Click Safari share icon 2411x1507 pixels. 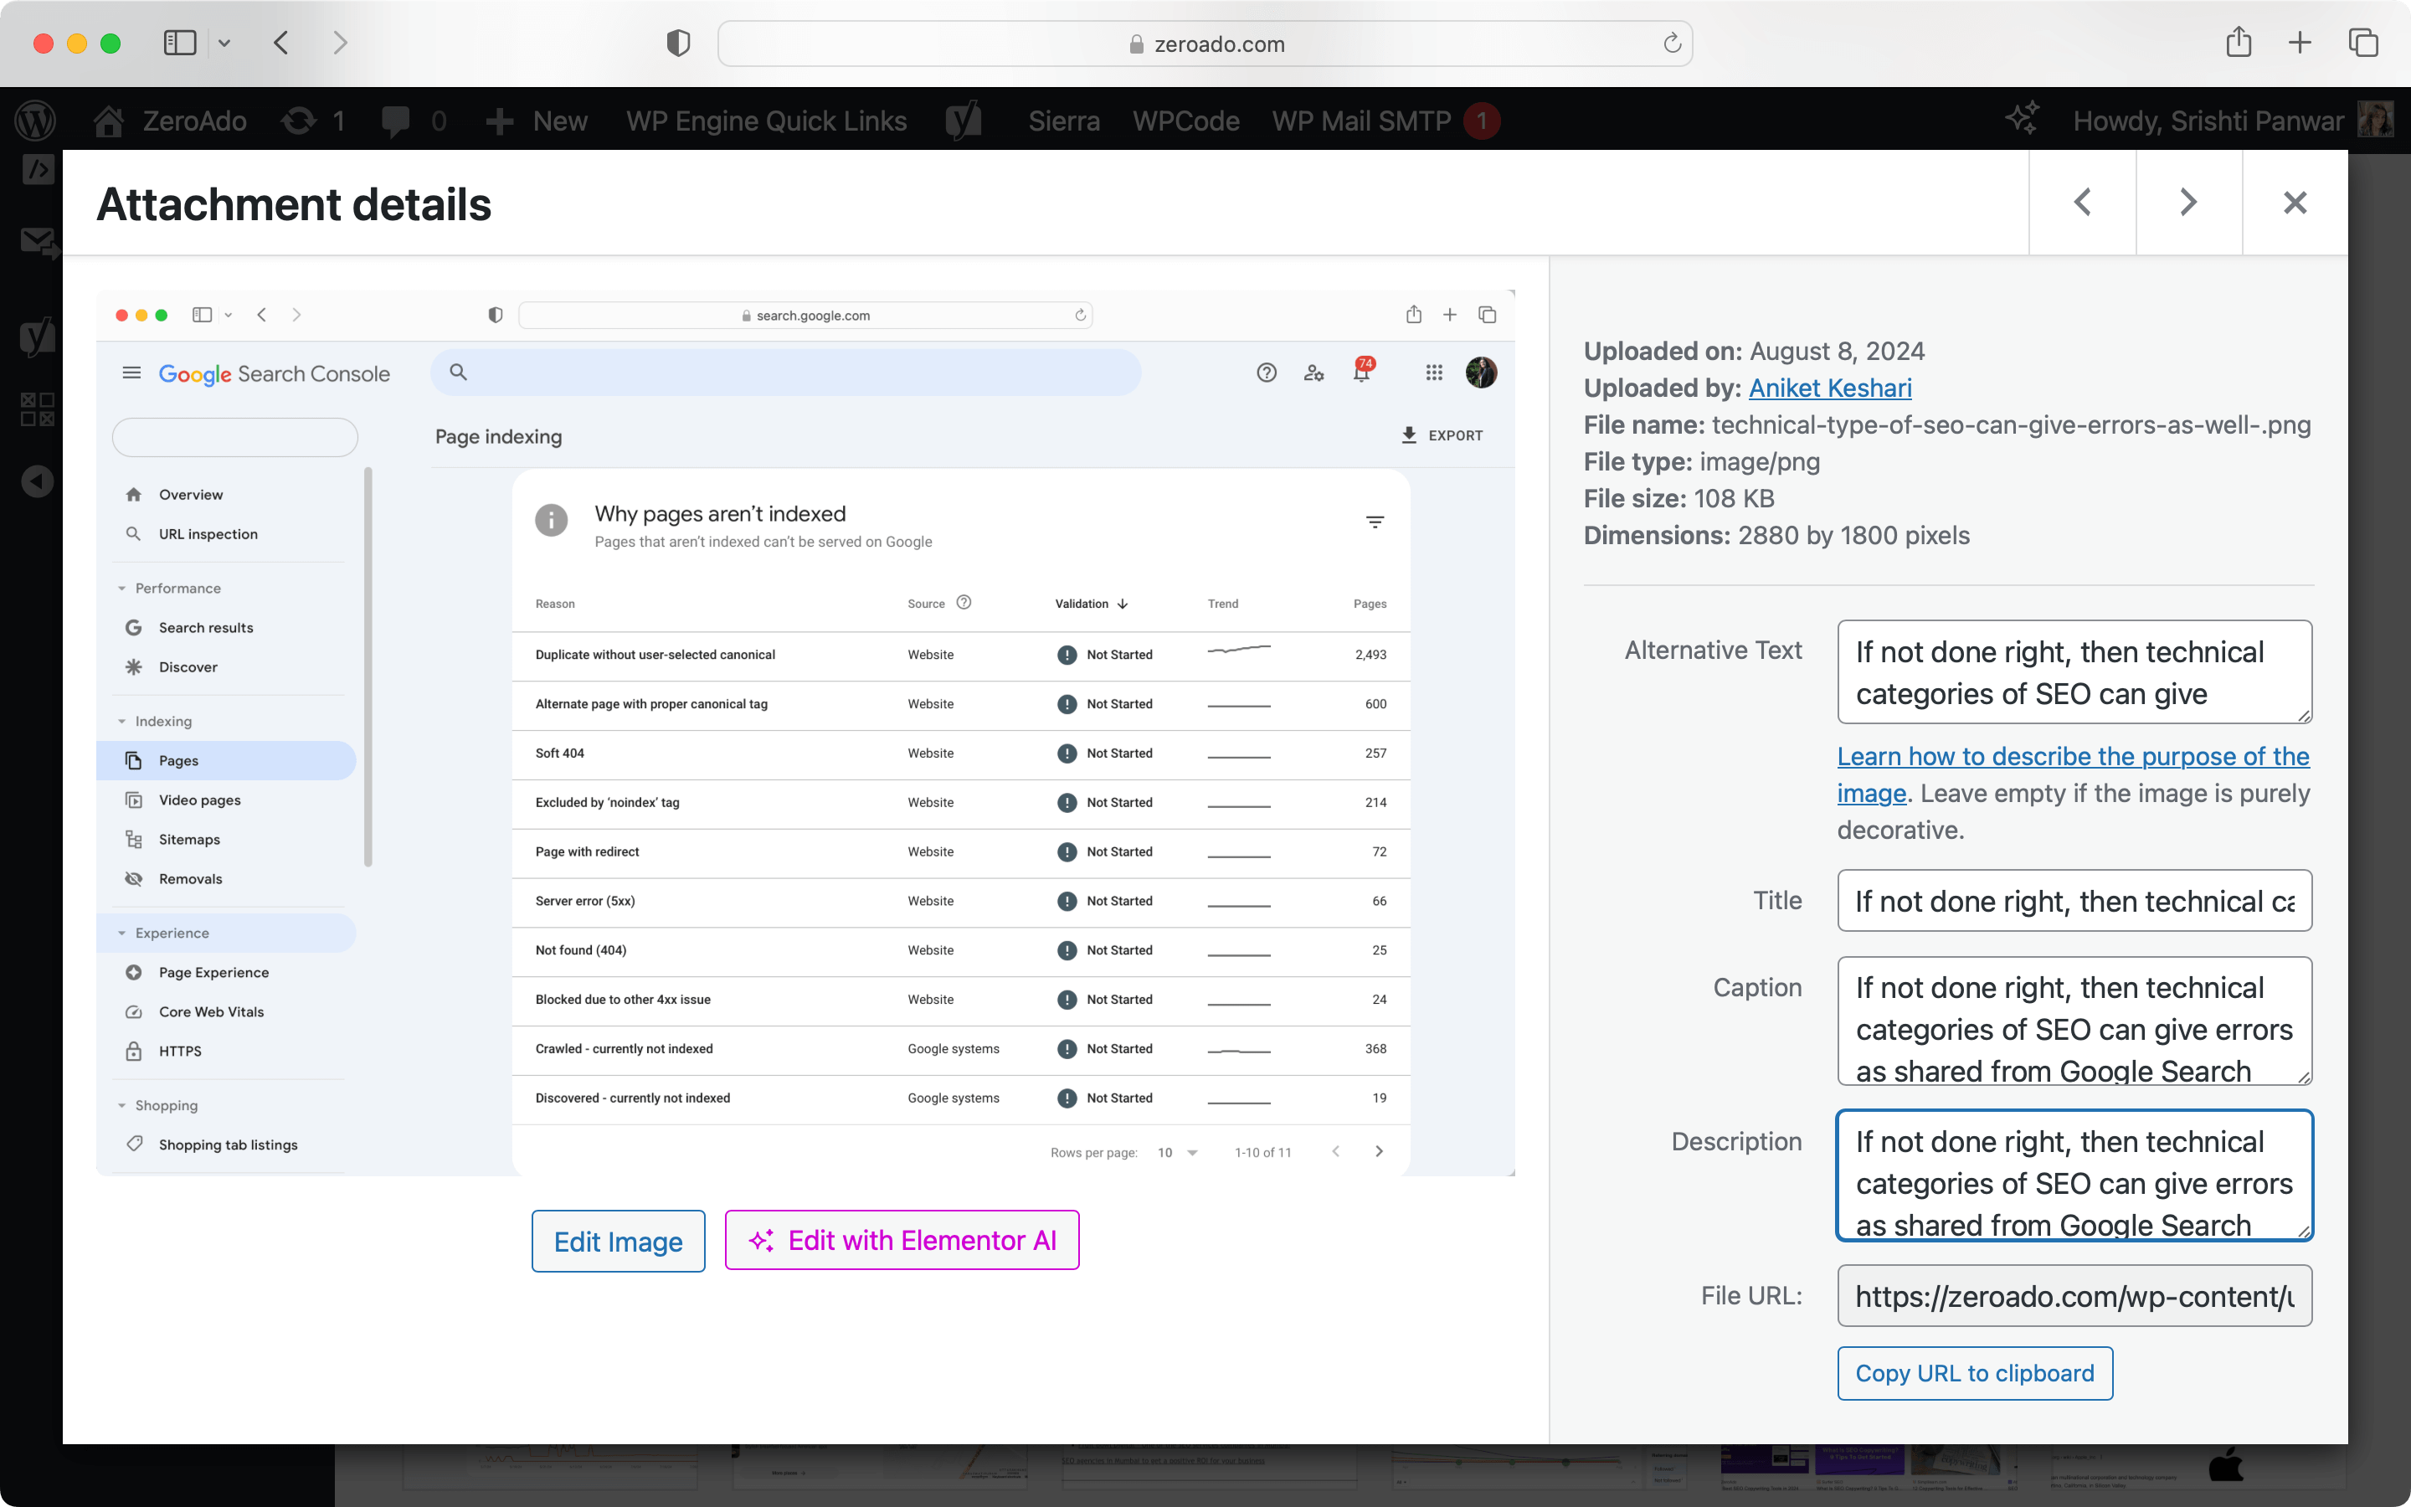click(2239, 42)
